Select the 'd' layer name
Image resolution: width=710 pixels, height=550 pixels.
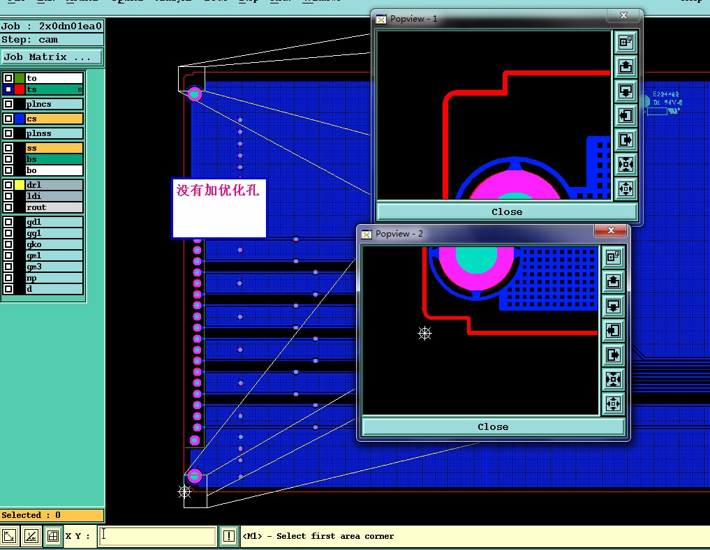coord(54,289)
